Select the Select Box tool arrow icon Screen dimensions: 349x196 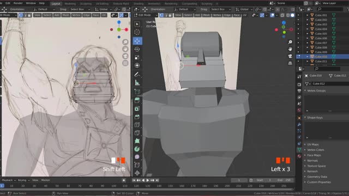[x=137, y=24]
